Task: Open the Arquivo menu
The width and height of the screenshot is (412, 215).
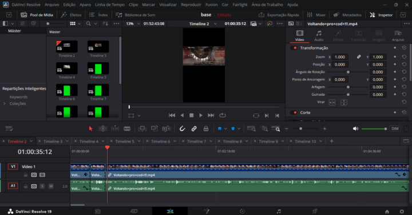Action: [51, 5]
